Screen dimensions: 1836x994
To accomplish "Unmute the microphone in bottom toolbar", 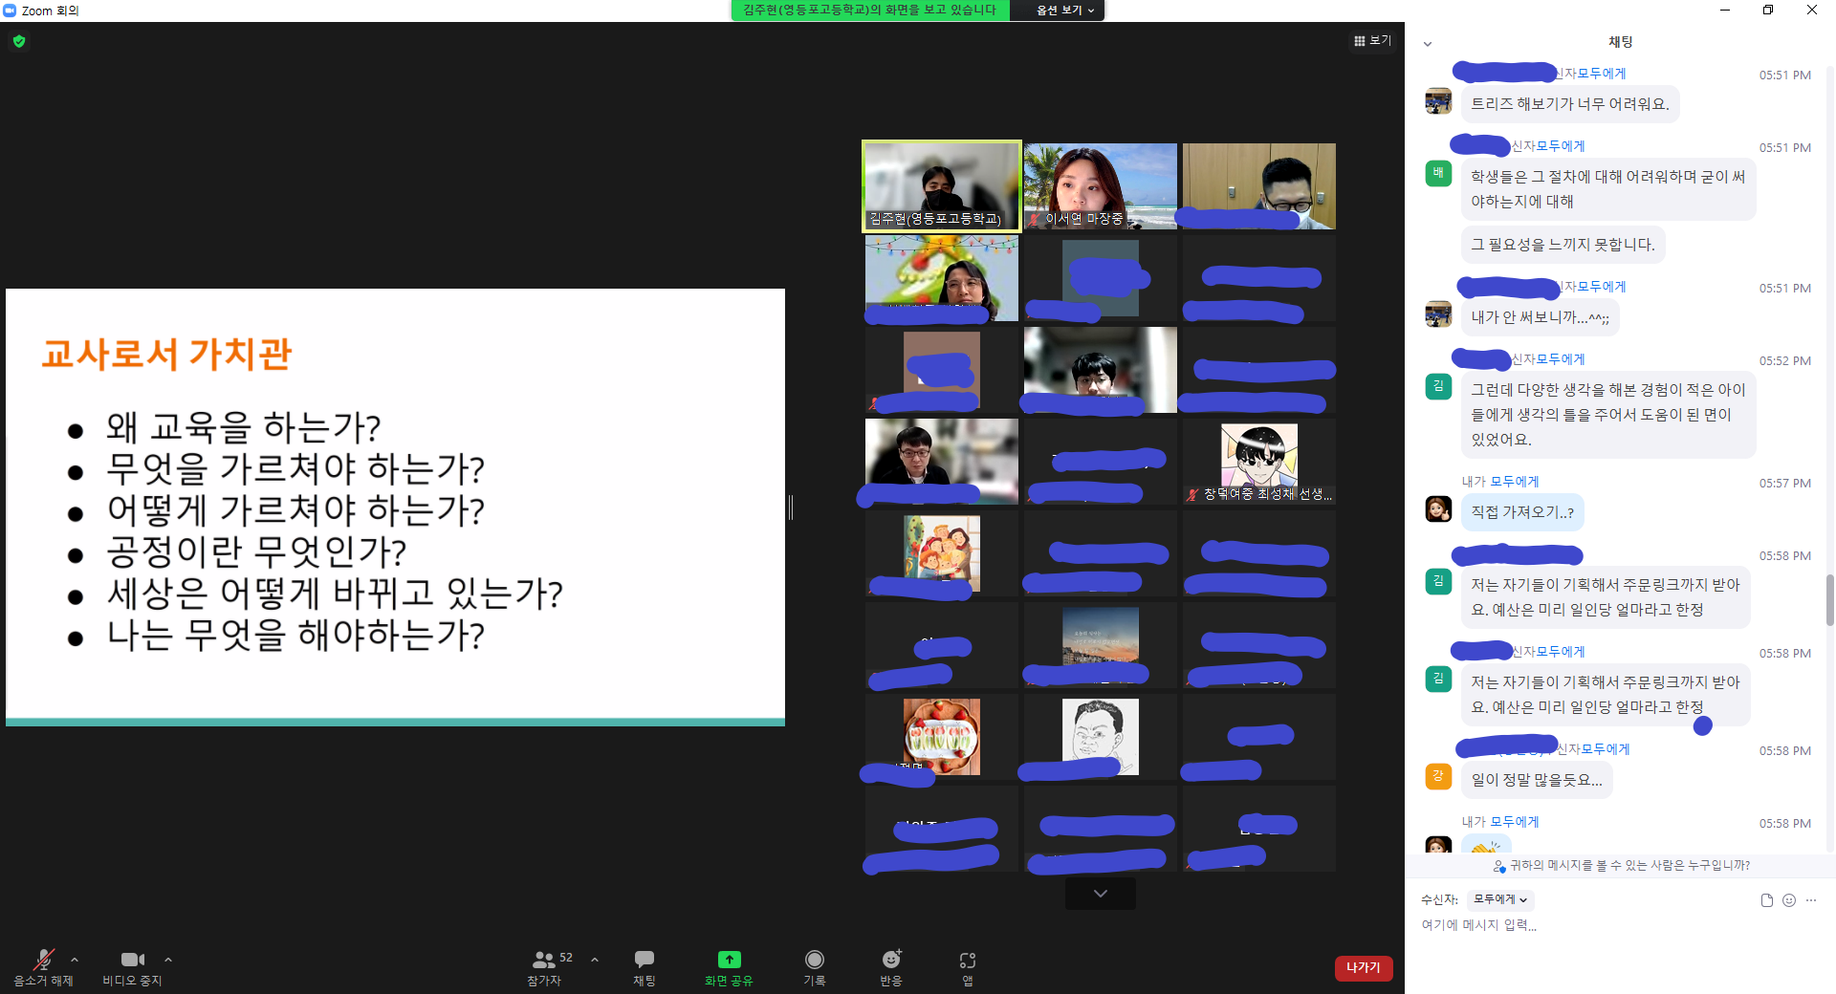I will 43,961.
